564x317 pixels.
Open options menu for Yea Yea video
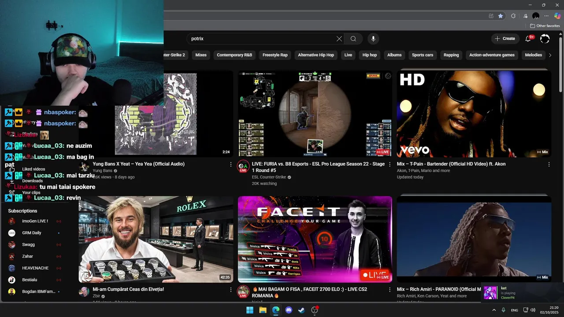(230, 164)
